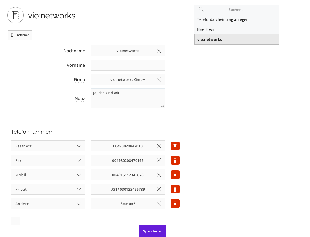Click the Fax number input 004930208470199
The height and width of the screenshot is (237, 310).
pos(128,160)
